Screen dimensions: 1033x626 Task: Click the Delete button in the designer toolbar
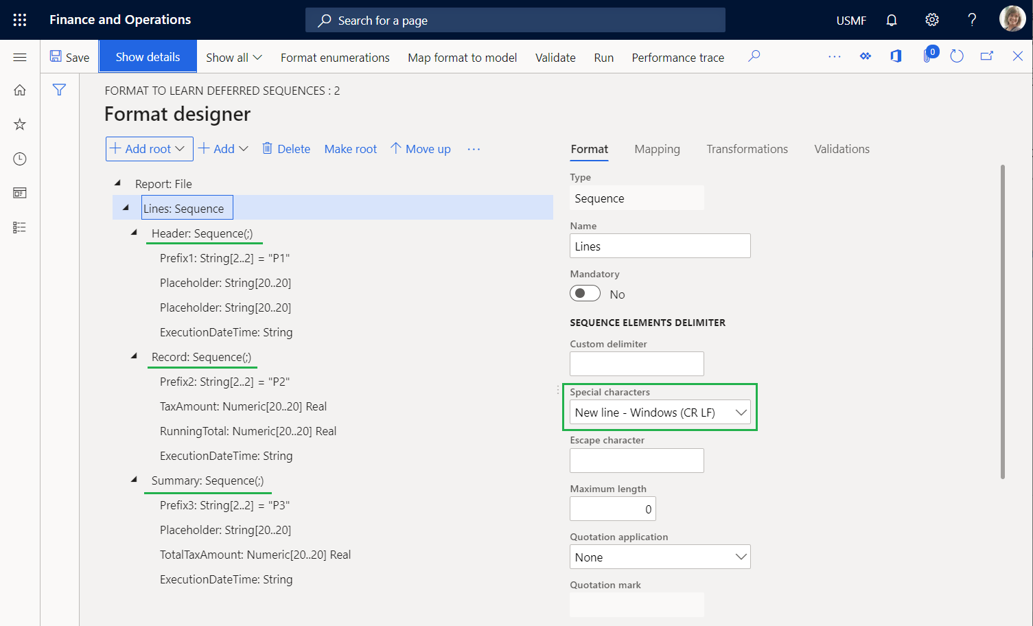[x=286, y=148]
